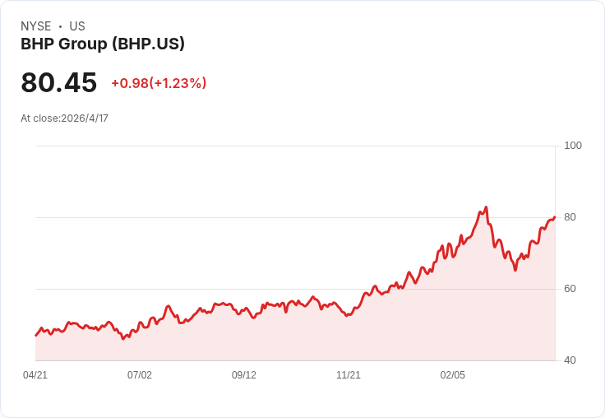Click the At close:2026/4/17 timestamp
Image resolution: width=605 pixels, height=418 pixels.
[64, 118]
